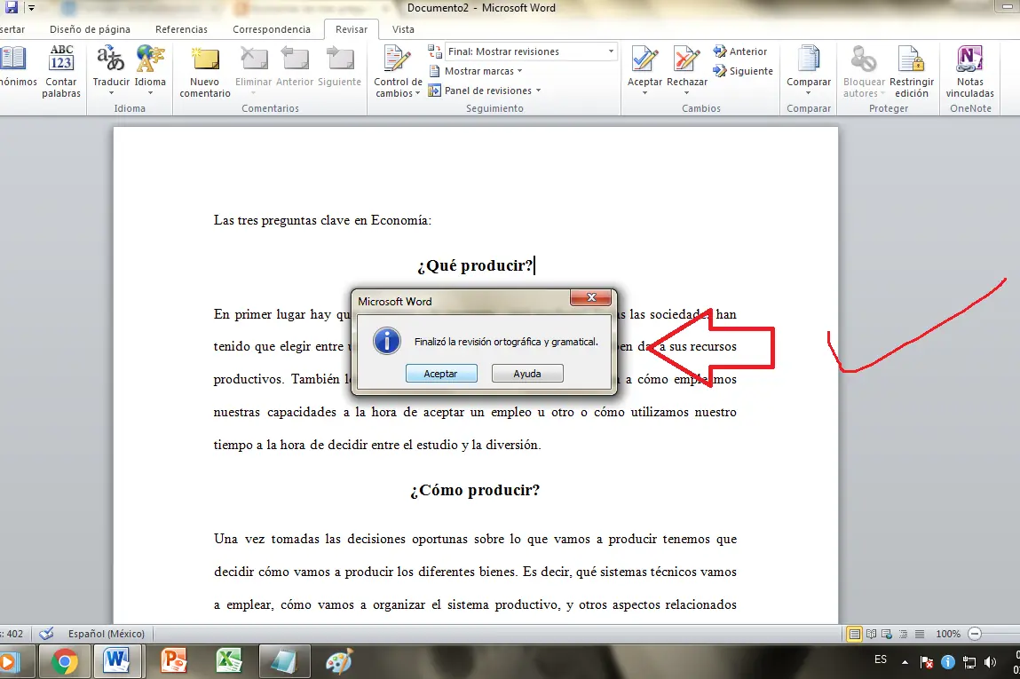Jump to Anterior change in Cambios
1020x679 pixels.
tap(740, 51)
